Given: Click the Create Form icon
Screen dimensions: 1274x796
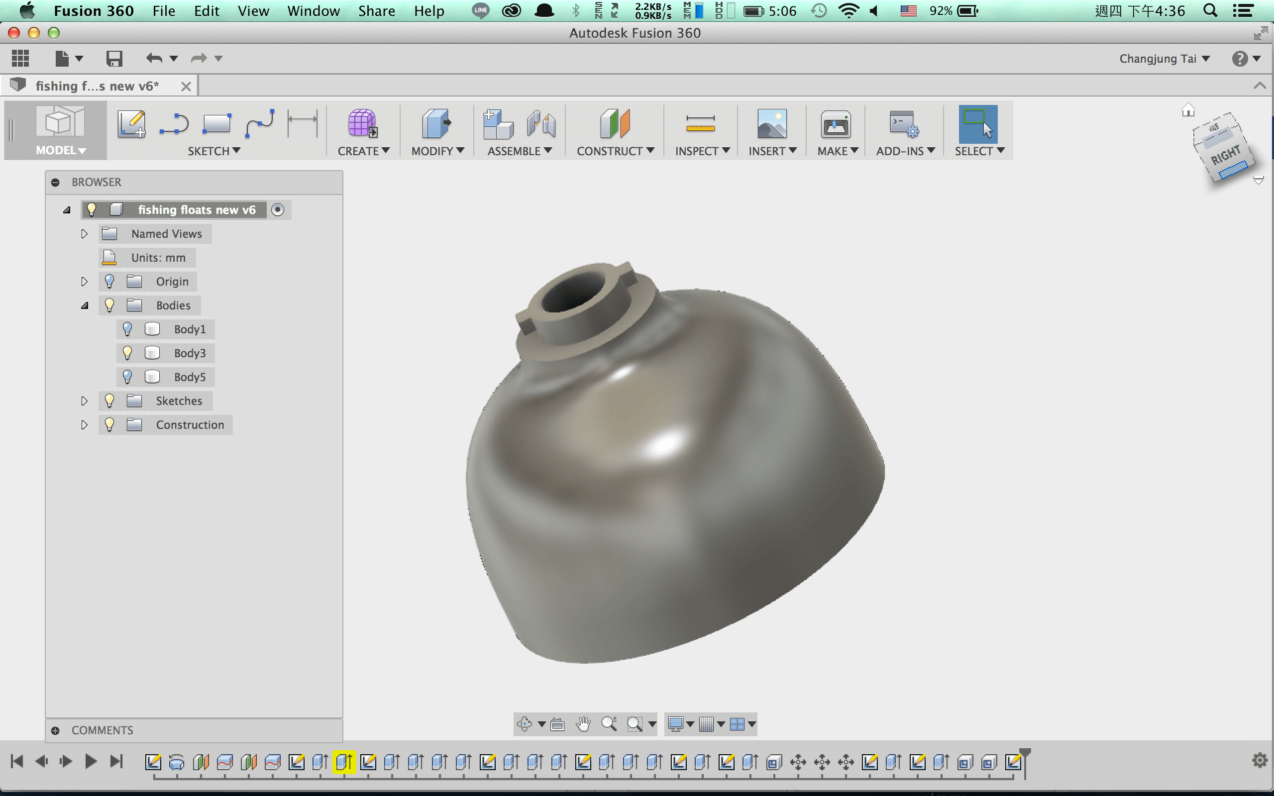Looking at the screenshot, I should click(363, 124).
